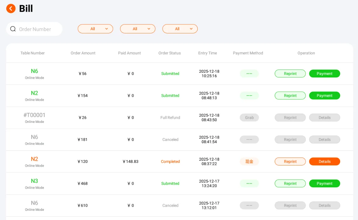Open Payment for the ¥468 N3 order
Viewport: 358px width, 220px height.
tap(324, 183)
